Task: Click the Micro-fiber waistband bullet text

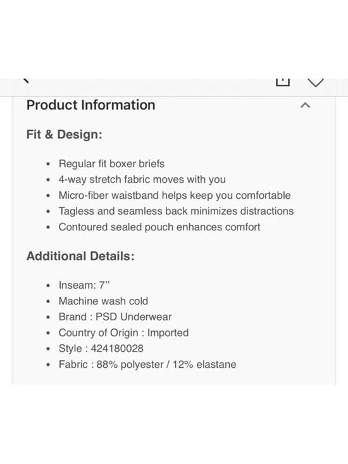Action: (175, 196)
